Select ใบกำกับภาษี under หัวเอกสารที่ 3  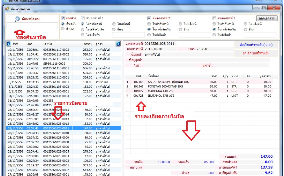coord(214,24)
